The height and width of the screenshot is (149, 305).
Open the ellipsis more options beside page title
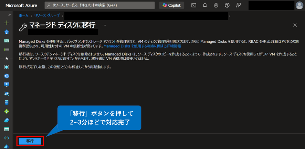point(104,25)
